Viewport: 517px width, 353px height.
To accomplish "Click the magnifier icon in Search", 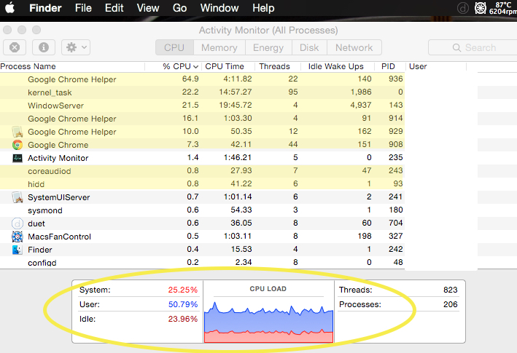I will point(456,48).
